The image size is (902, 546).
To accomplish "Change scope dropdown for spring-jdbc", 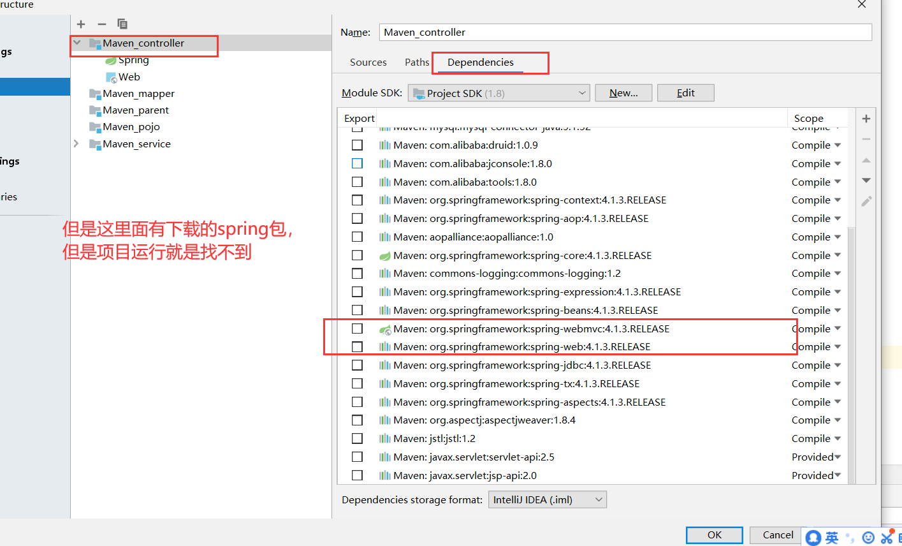I will click(x=816, y=365).
